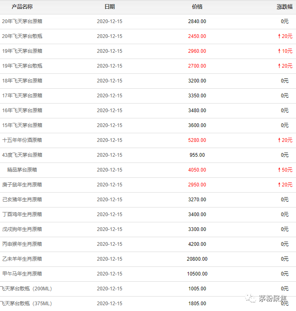Click the price 4200.00
This screenshot has width=296, height=311.
click(197, 244)
